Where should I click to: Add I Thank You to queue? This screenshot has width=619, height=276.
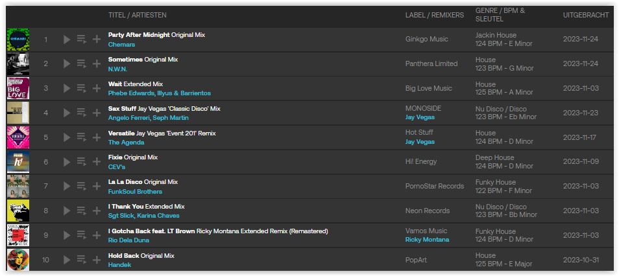pyautogui.click(x=82, y=211)
